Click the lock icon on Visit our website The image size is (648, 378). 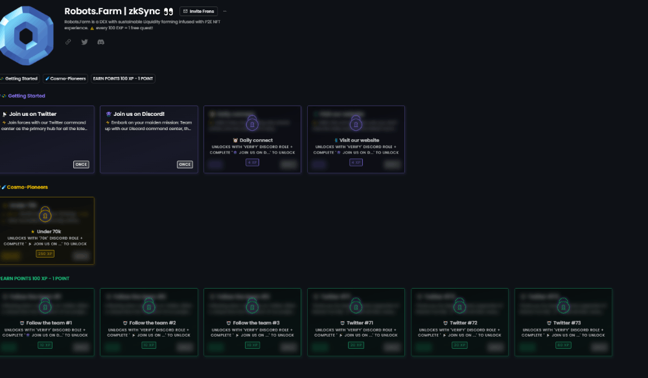[356, 122]
